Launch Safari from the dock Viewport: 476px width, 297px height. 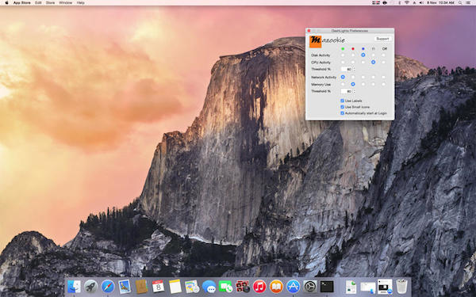point(108,287)
